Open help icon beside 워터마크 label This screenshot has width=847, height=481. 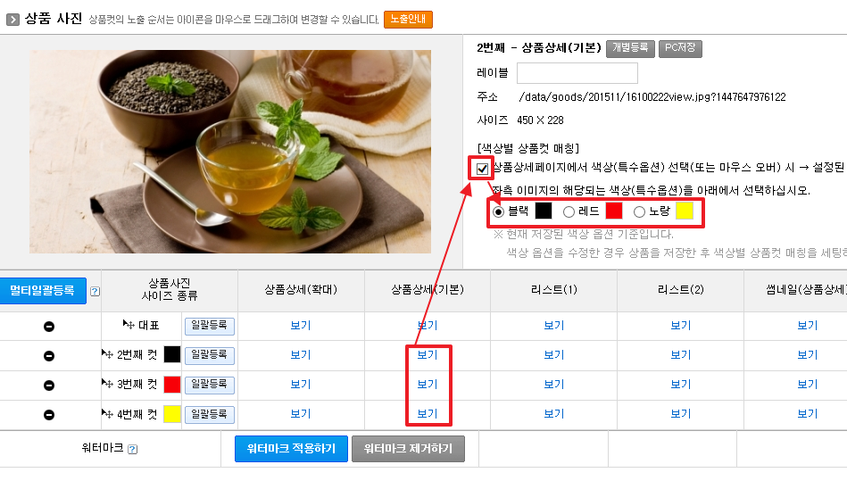click(x=132, y=449)
